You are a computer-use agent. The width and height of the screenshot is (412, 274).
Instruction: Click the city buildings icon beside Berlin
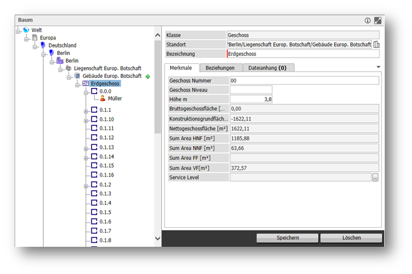[x=60, y=61]
